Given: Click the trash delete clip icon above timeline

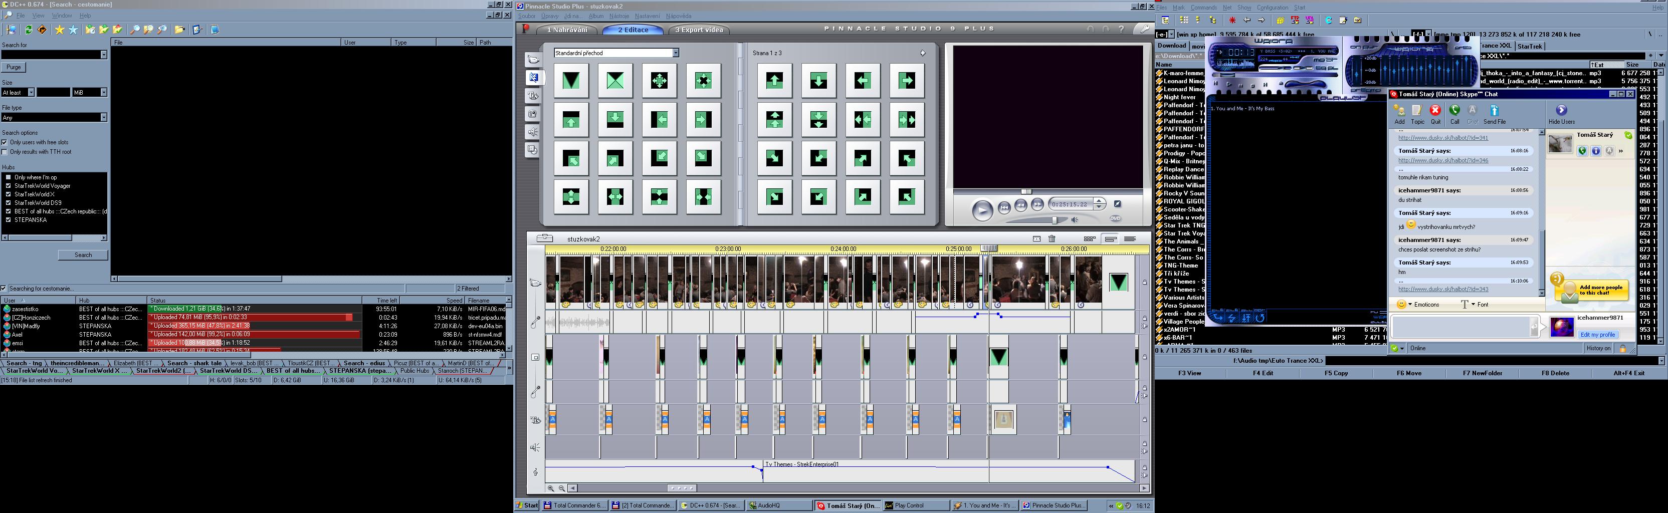Looking at the screenshot, I should (1052, 238).
